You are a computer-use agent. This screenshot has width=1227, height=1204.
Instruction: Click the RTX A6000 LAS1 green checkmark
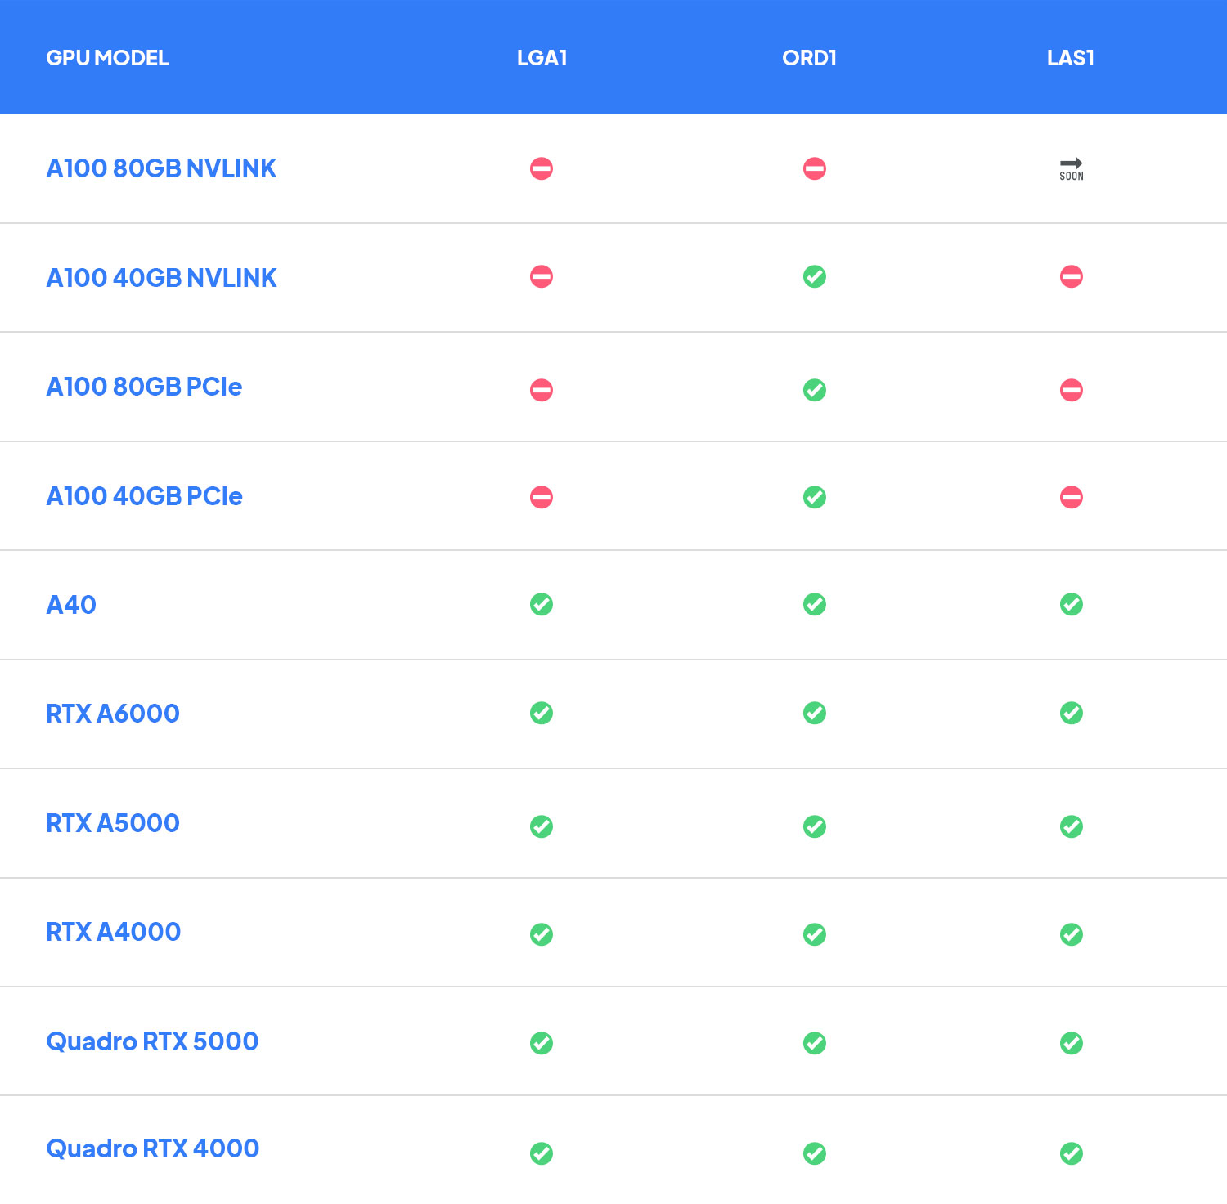click(x=1072, y=713)
